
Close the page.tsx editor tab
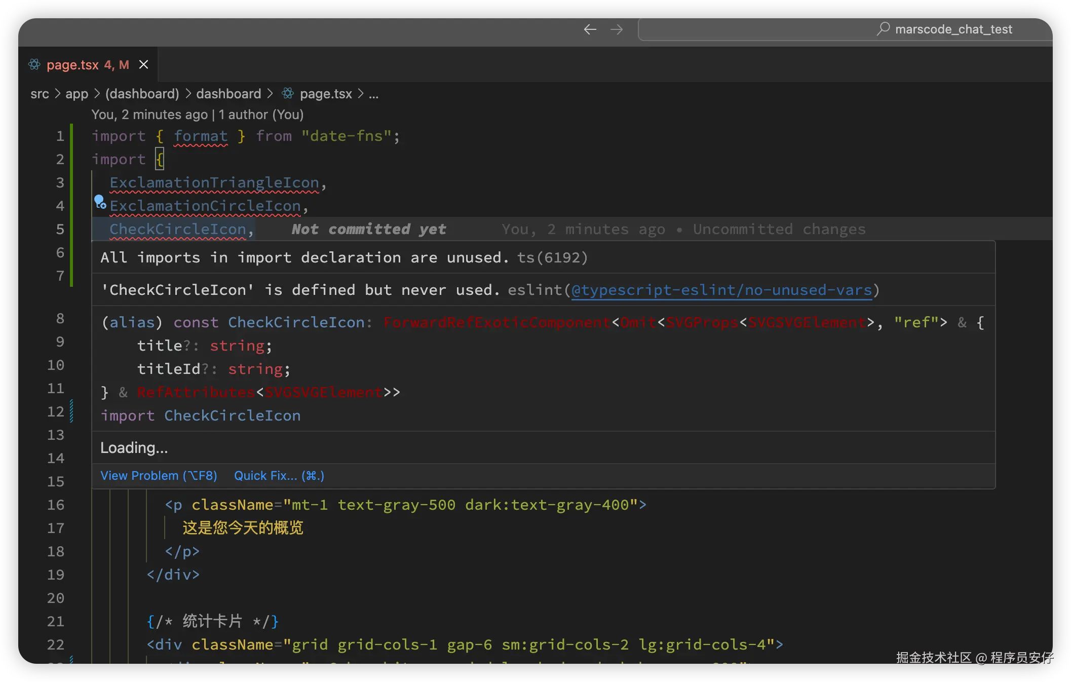pyautogui.click(x=144, y=64)
